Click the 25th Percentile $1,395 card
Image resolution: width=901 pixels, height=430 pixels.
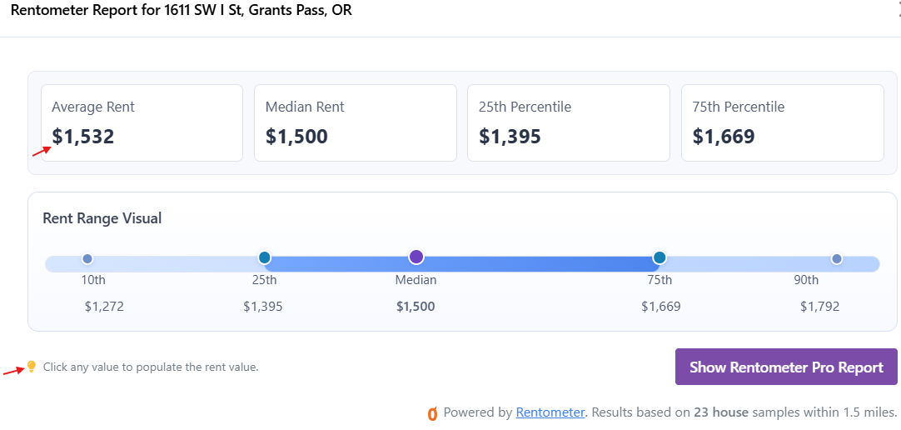[568, 123]
